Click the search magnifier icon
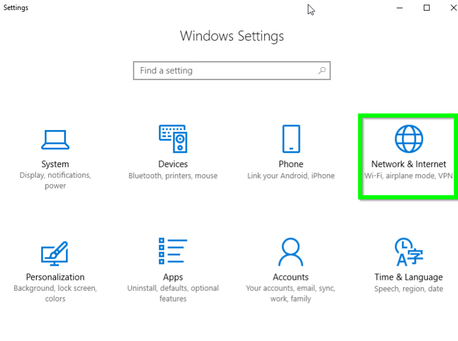458x341 pixels. coord(322,71)
